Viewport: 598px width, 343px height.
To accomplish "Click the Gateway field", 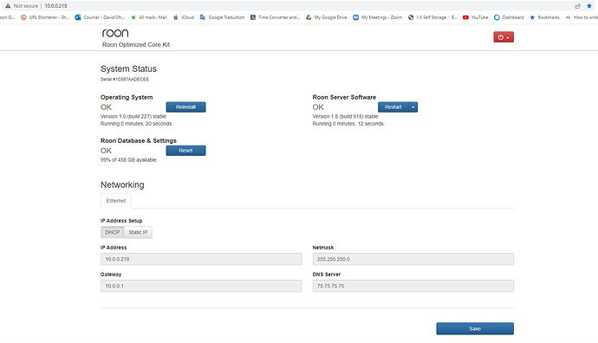I will [x=201, y=286].
